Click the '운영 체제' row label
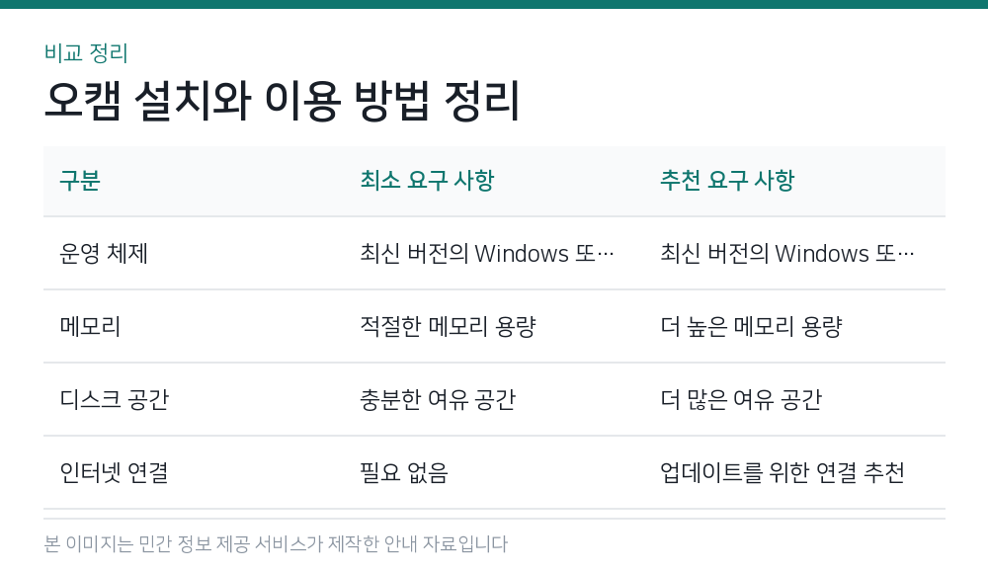988x571 pixels. pyautogui.click(x=104, y=253)
